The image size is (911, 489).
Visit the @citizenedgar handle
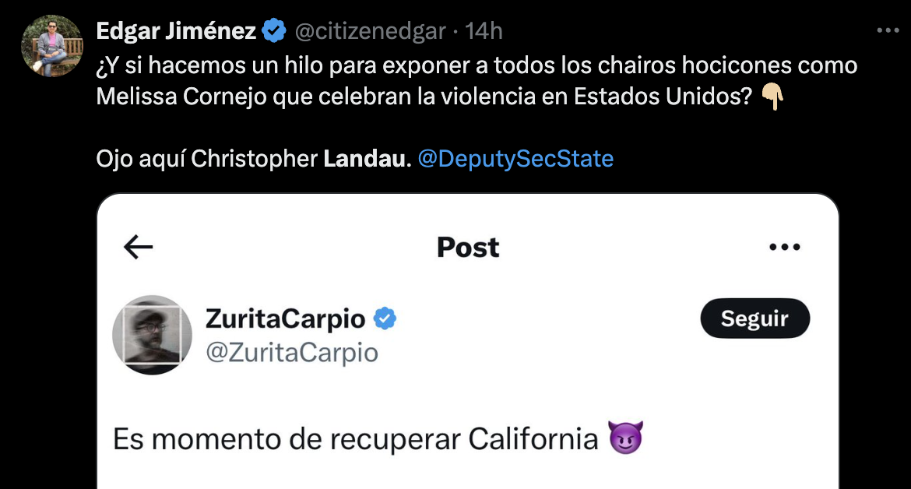coord(370,31)
